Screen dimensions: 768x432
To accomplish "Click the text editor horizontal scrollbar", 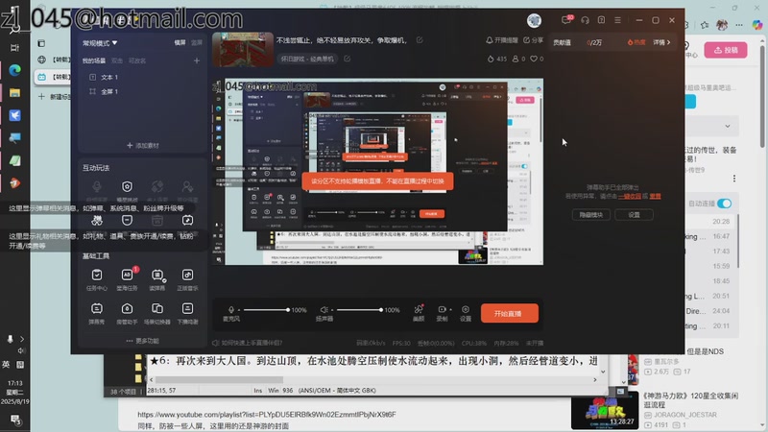I will pos(219,379).
